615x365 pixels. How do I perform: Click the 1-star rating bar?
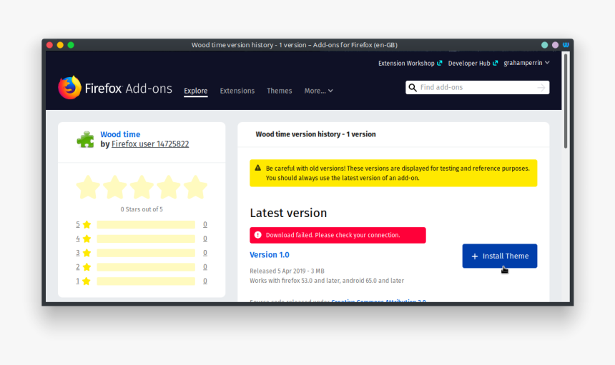pos(146,281)
